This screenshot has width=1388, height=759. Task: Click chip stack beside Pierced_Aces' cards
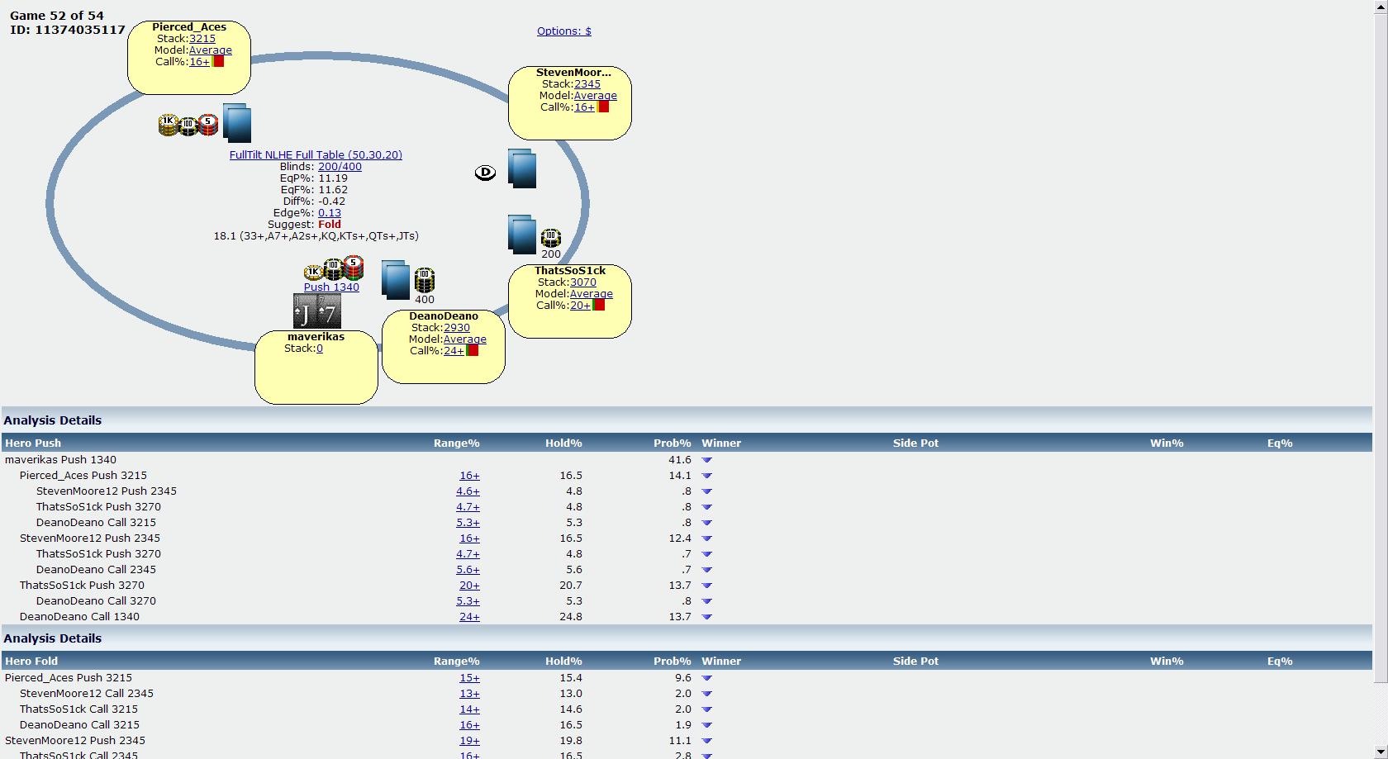(x=188, y=125)
